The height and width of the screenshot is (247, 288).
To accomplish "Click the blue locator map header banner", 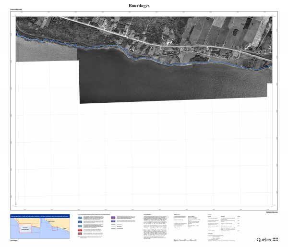I will pyautogui.click(x=40, y=216).
